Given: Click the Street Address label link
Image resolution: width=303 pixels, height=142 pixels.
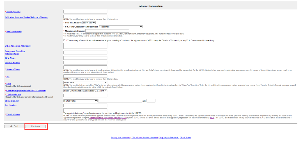Looking at the screenshot, I should pos(13,69).
